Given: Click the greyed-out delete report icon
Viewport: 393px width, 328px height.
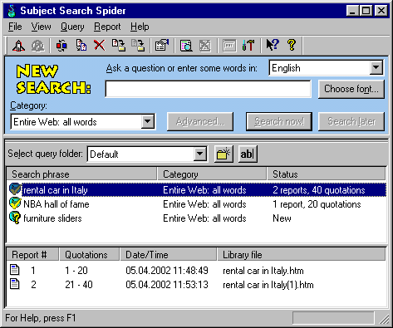Looking at the screenshot, I should coord(205,46).
